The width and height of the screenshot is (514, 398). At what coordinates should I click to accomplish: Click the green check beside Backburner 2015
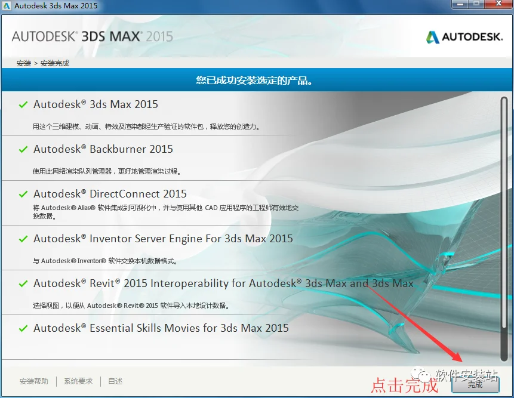point(23,149)
